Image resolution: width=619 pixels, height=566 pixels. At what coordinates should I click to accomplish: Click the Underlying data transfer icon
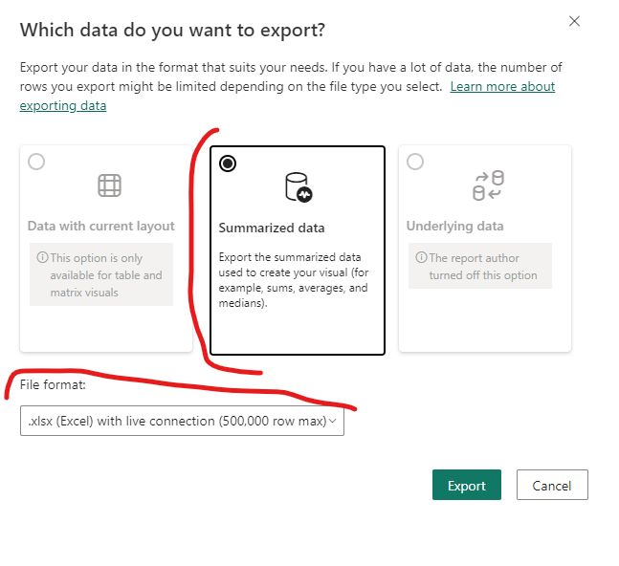(488, 185)
